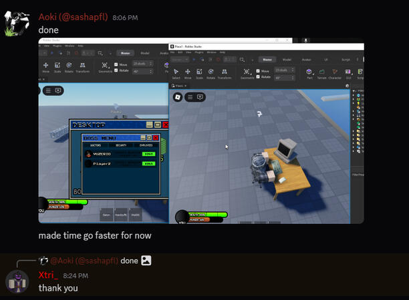Click the rotation angle stepper in Place1 window
The width and height of the screenshot is (409, 300).
(293, 77)
